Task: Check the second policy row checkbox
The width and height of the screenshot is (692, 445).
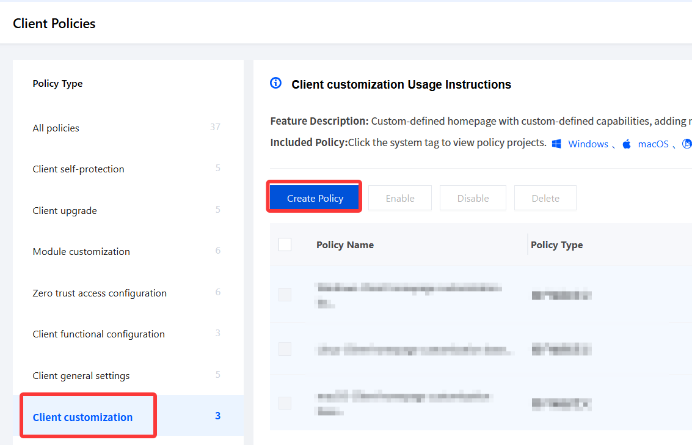Action: [x=285, y=349]
